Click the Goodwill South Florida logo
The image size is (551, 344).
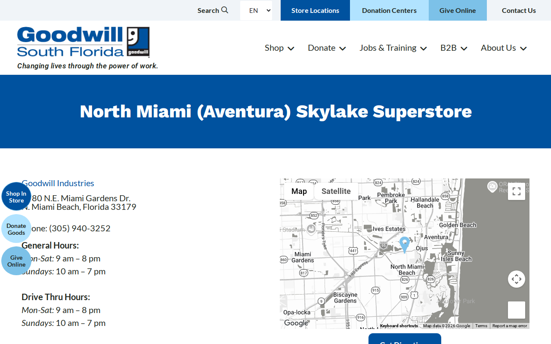[x=84, y=42]
